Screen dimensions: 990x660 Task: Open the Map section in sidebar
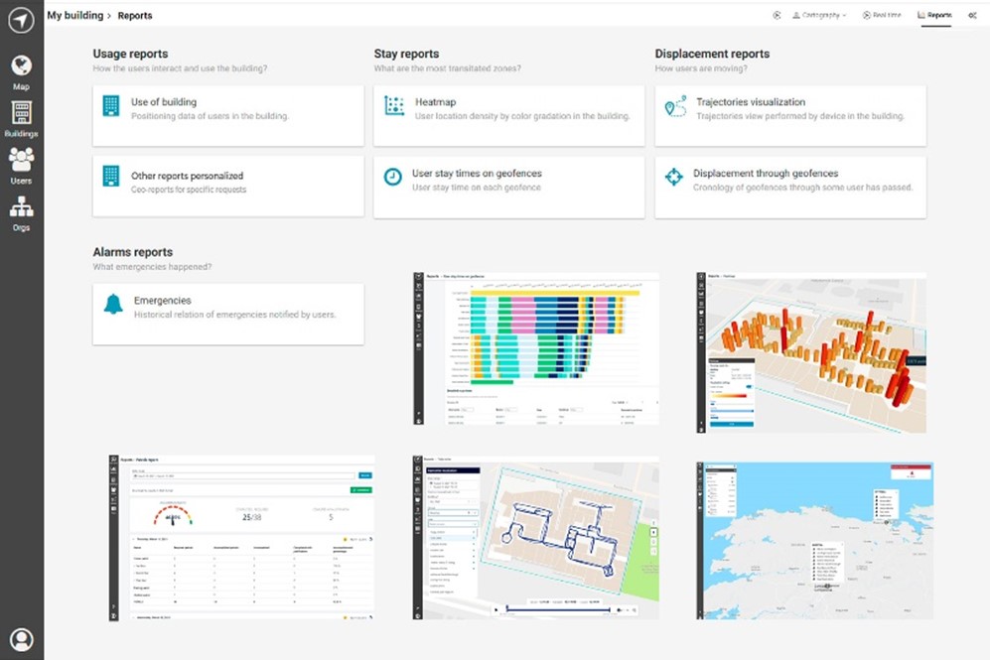point(21,73)
